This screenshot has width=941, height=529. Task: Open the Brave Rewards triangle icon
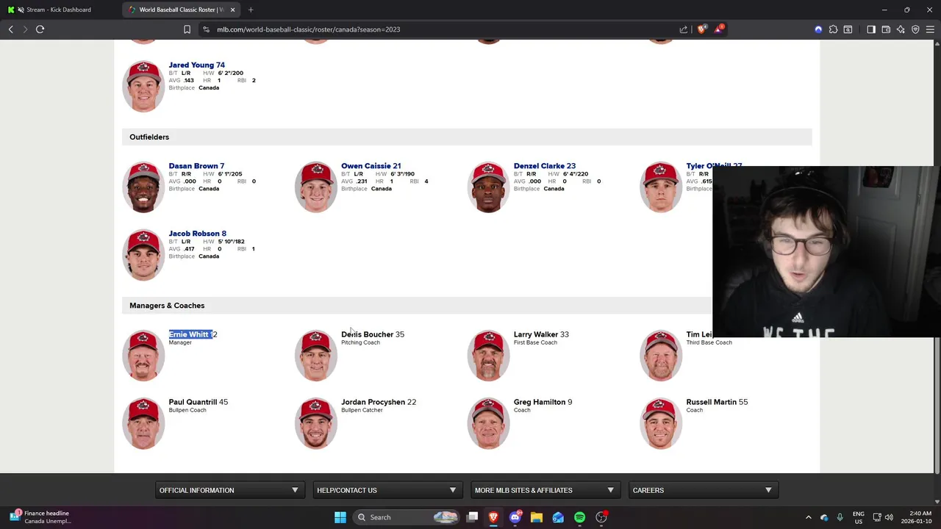click(x=718, y=29)
